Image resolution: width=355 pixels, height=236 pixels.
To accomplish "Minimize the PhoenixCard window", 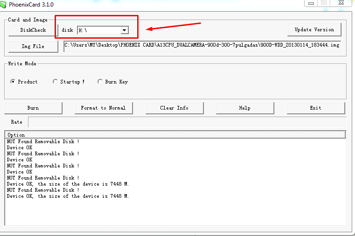I will pos(311,3).
